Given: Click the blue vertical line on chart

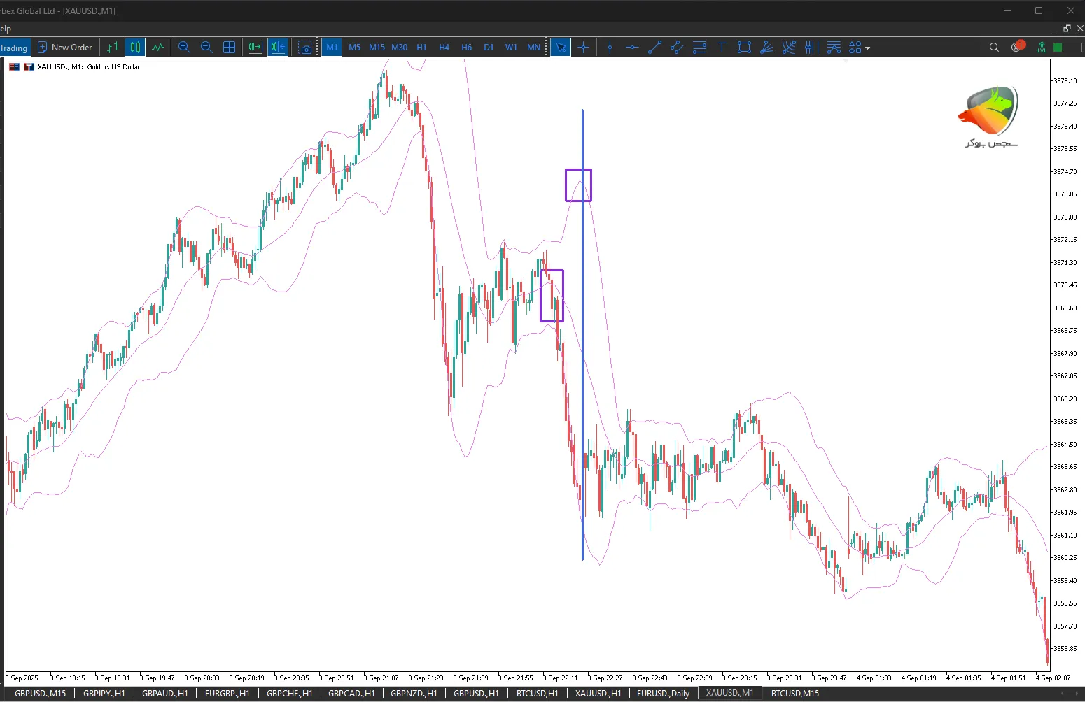Looking at the screenshot, I should pyautogui.click(x=582, y=350).
